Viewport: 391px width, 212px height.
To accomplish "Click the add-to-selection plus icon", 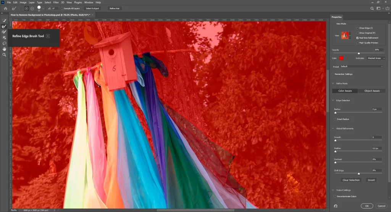I will [x=26, y=8].
